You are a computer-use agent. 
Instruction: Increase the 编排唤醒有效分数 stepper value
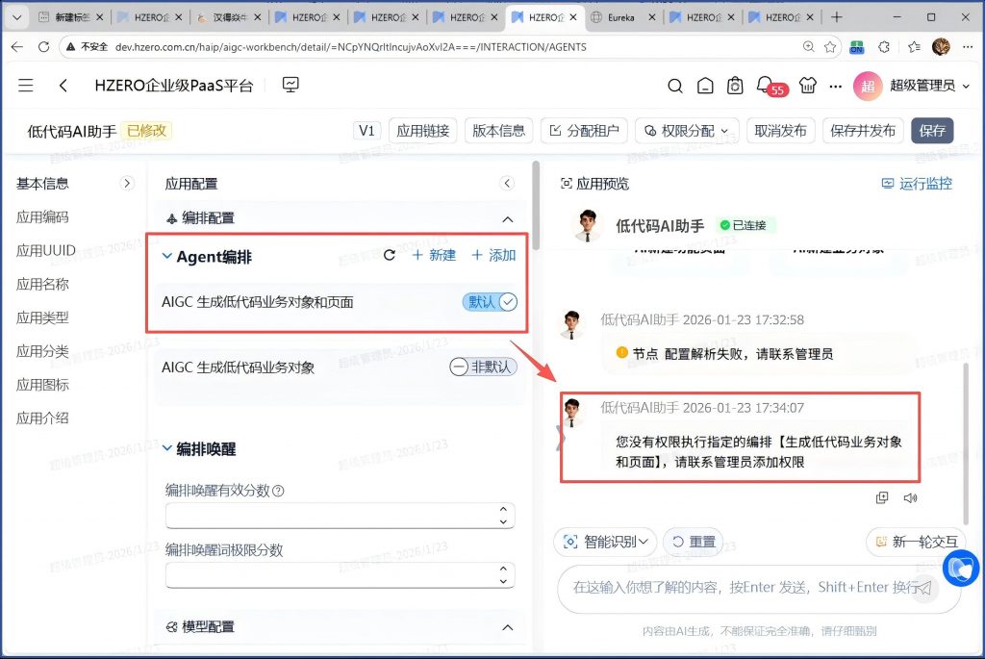coord(505,510)
